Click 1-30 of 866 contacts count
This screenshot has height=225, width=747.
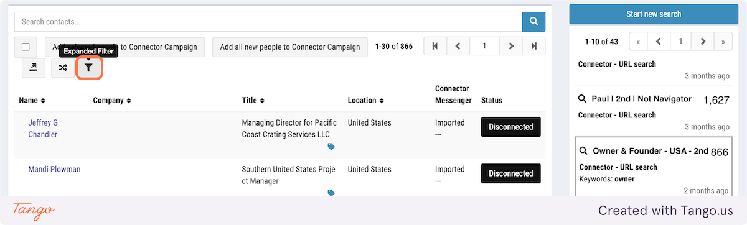pyautogui.click(x=394, y=47)
